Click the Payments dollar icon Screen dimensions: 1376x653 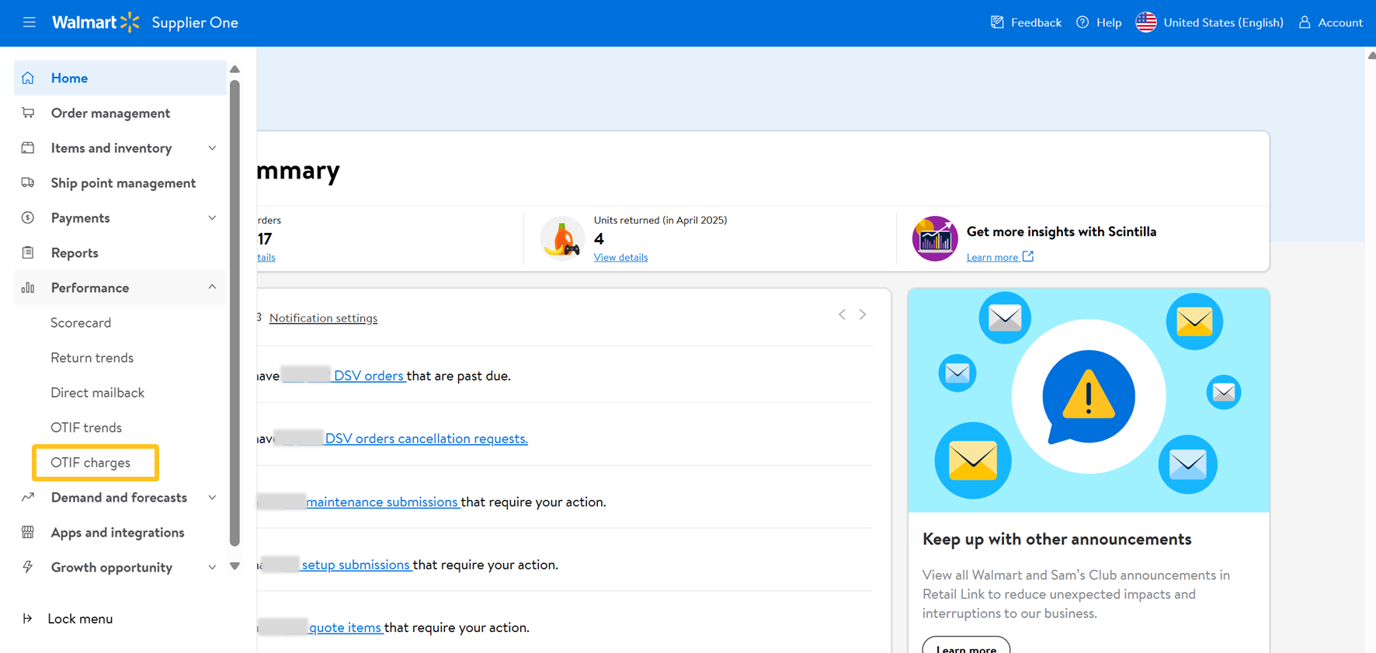click(28, 217)
